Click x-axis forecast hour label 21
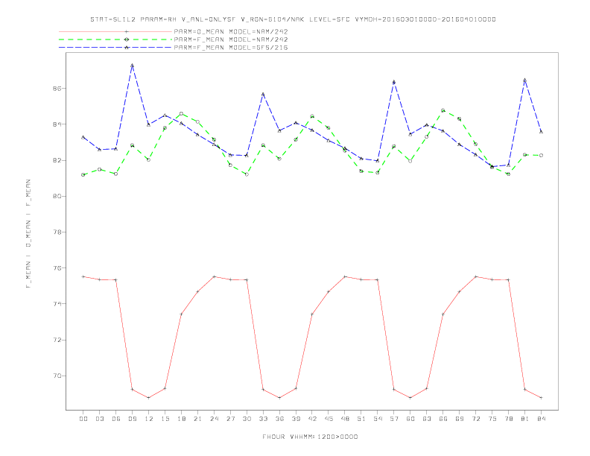 [197, 419]
